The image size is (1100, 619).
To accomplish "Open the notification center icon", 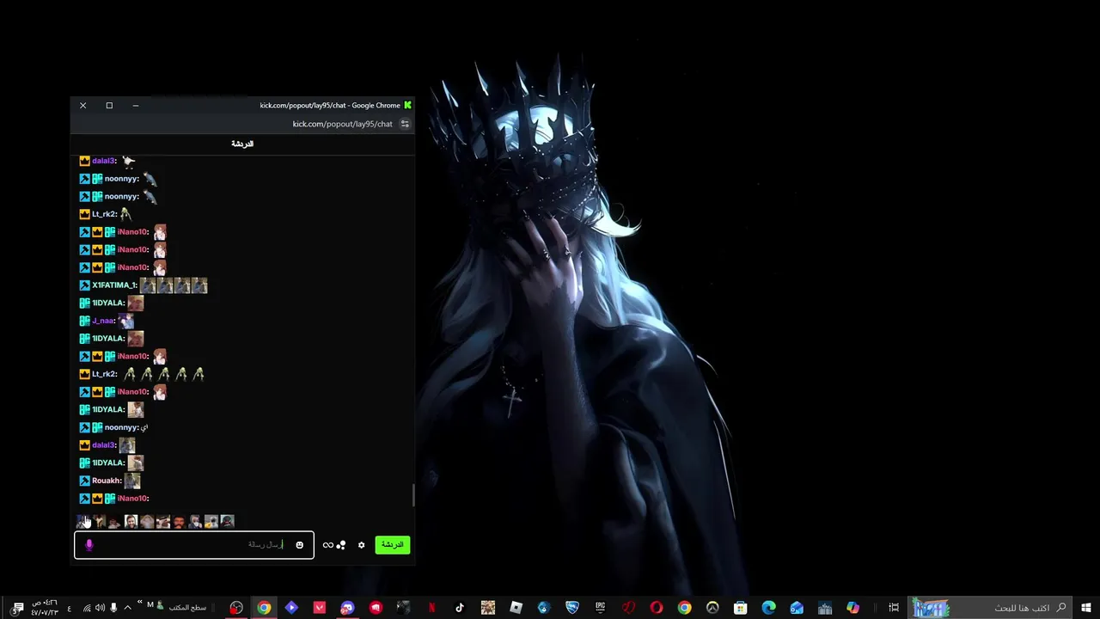I will (17, 609).
